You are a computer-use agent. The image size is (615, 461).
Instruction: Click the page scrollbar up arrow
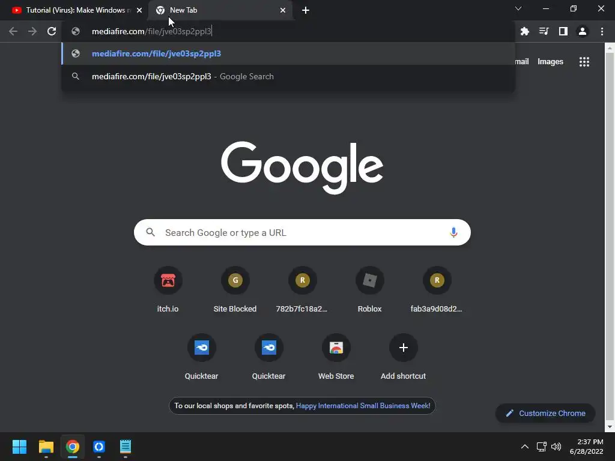click(610, 48)
